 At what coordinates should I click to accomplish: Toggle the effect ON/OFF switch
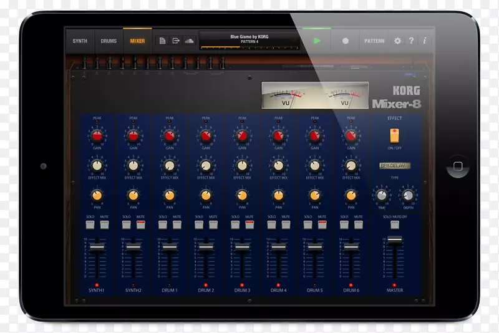tap(395, 136)
